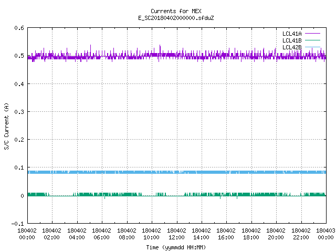Click the -0.1 y-axis tick label
The width and height of the screenshot is (336, 252).
pos(17,224)
